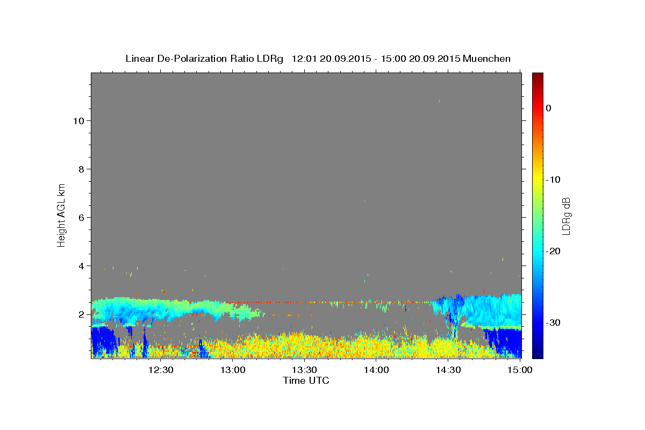Click the colorbar value -30

coord(554,322)
